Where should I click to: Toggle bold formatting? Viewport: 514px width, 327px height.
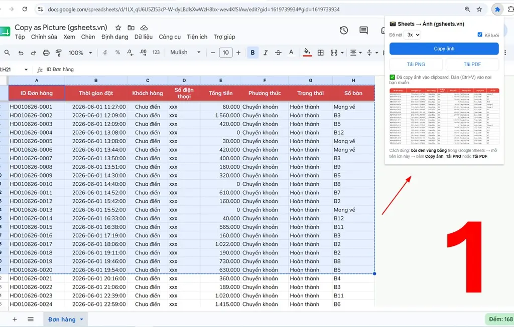pos(252,53)
